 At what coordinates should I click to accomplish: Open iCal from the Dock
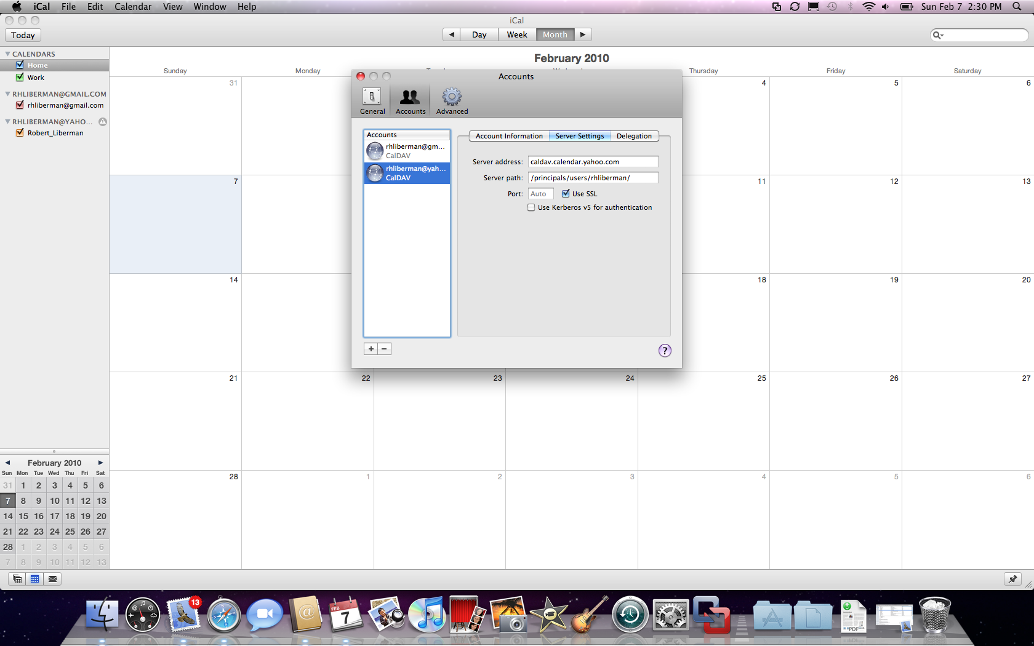[x=345, y=615]
